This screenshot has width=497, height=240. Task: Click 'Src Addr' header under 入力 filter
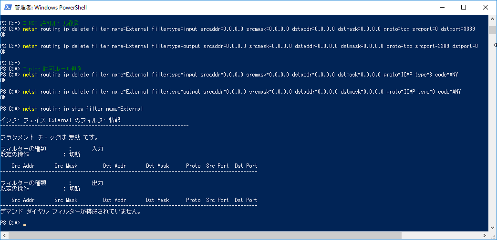coord(23,166)
